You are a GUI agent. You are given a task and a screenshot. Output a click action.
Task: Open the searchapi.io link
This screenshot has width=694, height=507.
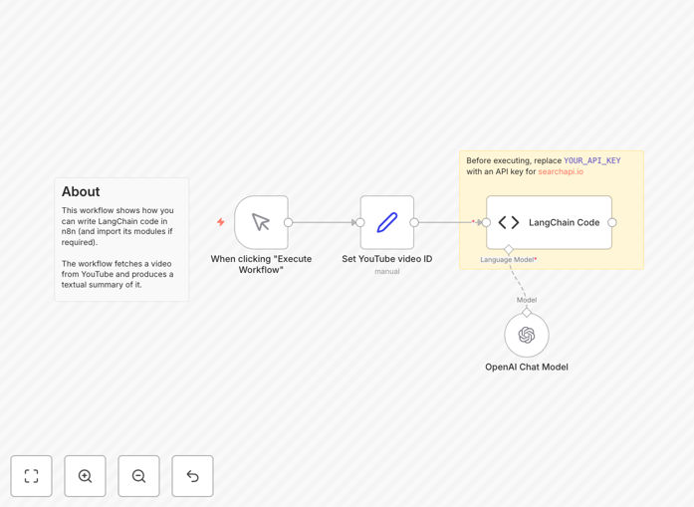coord(561,171)
